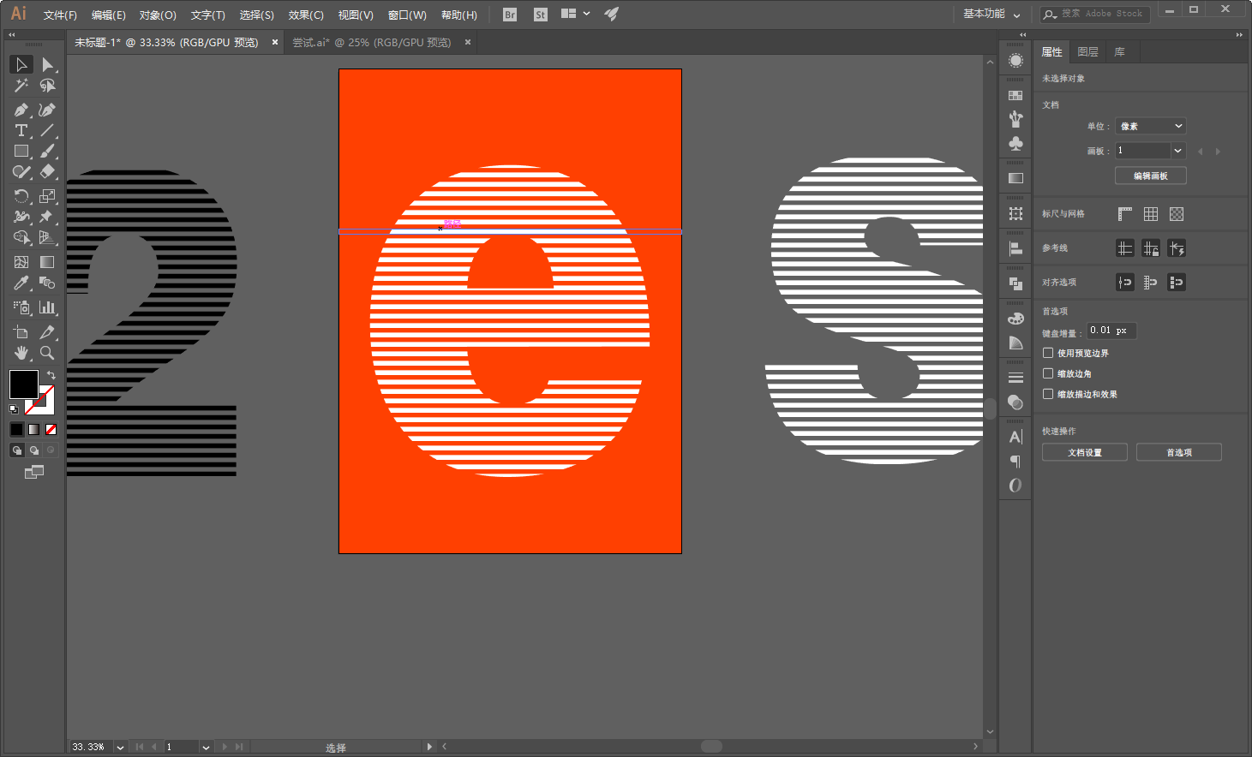Open the Swatches panel from dock

tap(1015, 96)
